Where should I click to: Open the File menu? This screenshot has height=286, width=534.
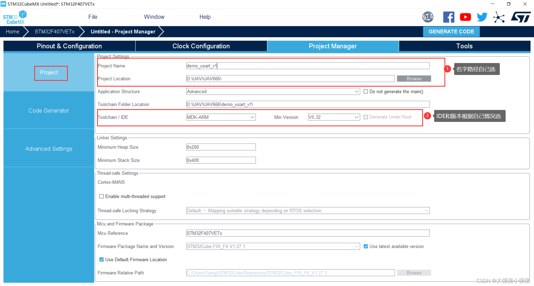[x=93, y=17]
